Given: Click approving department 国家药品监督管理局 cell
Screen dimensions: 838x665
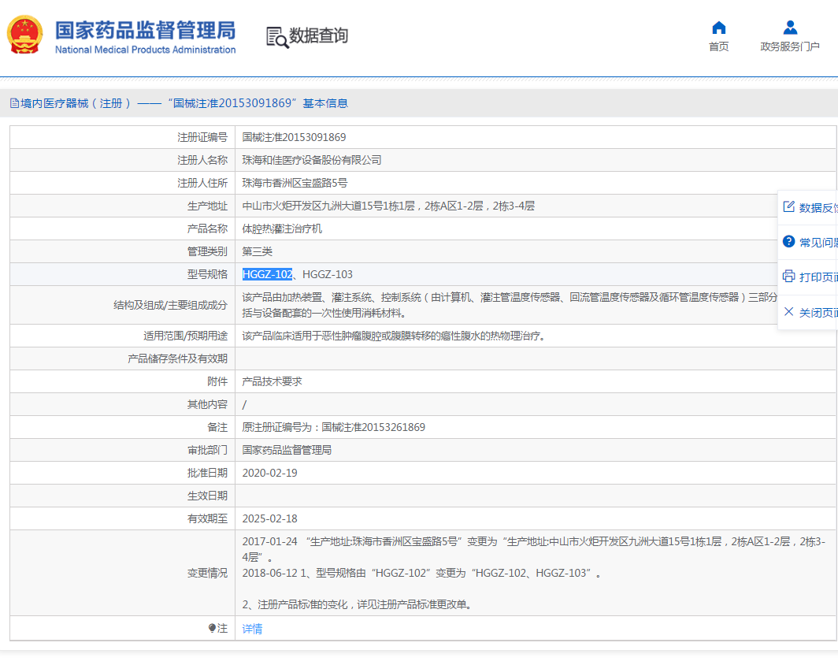Looking at the screenshot, I should (287, 450).
